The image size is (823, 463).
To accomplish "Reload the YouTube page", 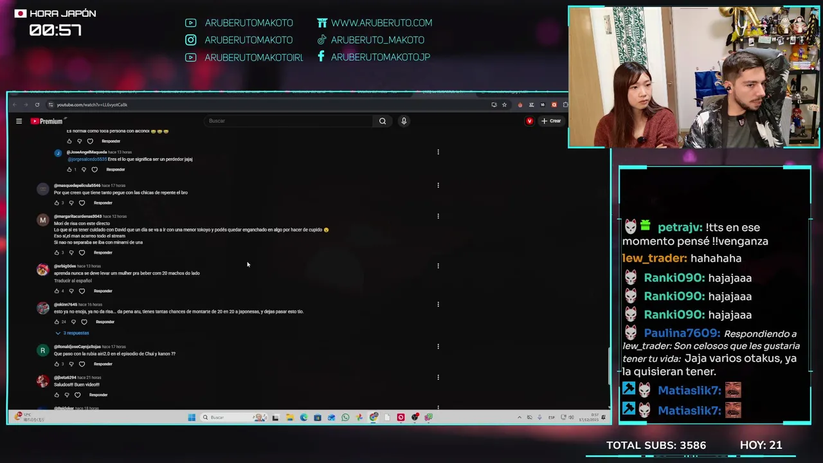I will click(37, 105).
